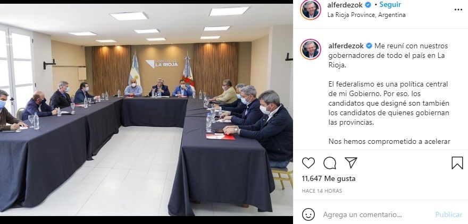This screenshot has height=224, width=468.
Task: Click the Publicar comment button
Action: click(x=449, y=214)
